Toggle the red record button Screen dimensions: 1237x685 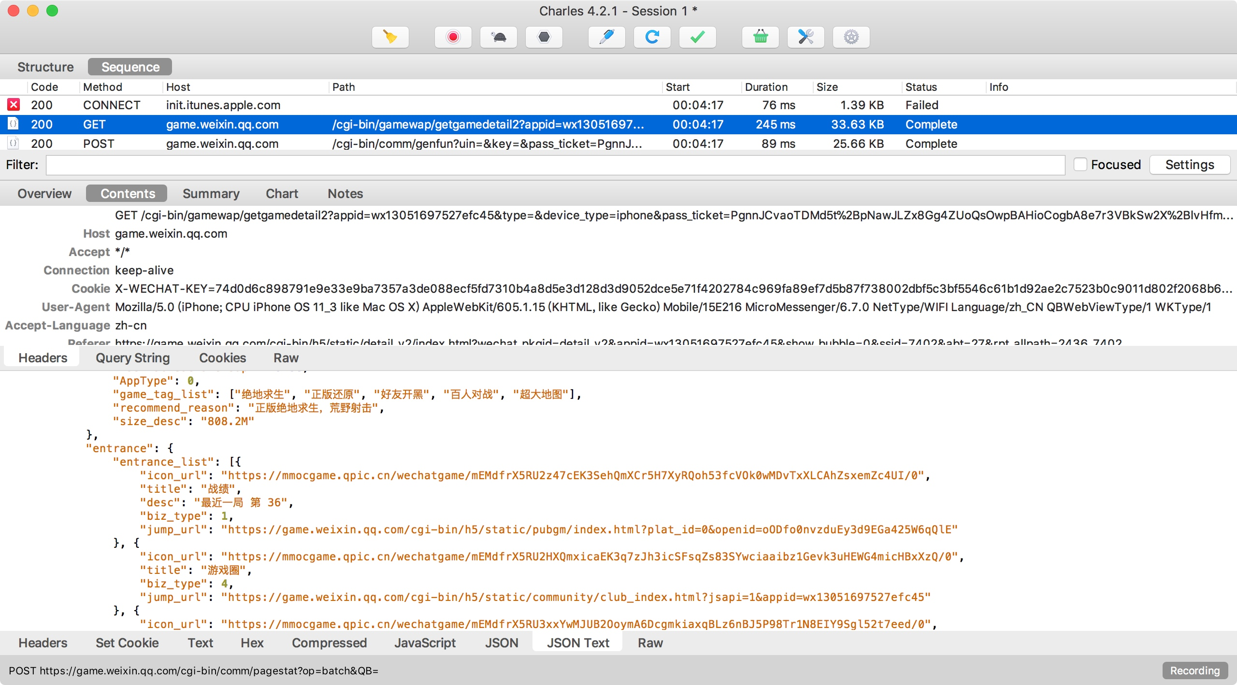pyautogui.click(x=453, y=37)
